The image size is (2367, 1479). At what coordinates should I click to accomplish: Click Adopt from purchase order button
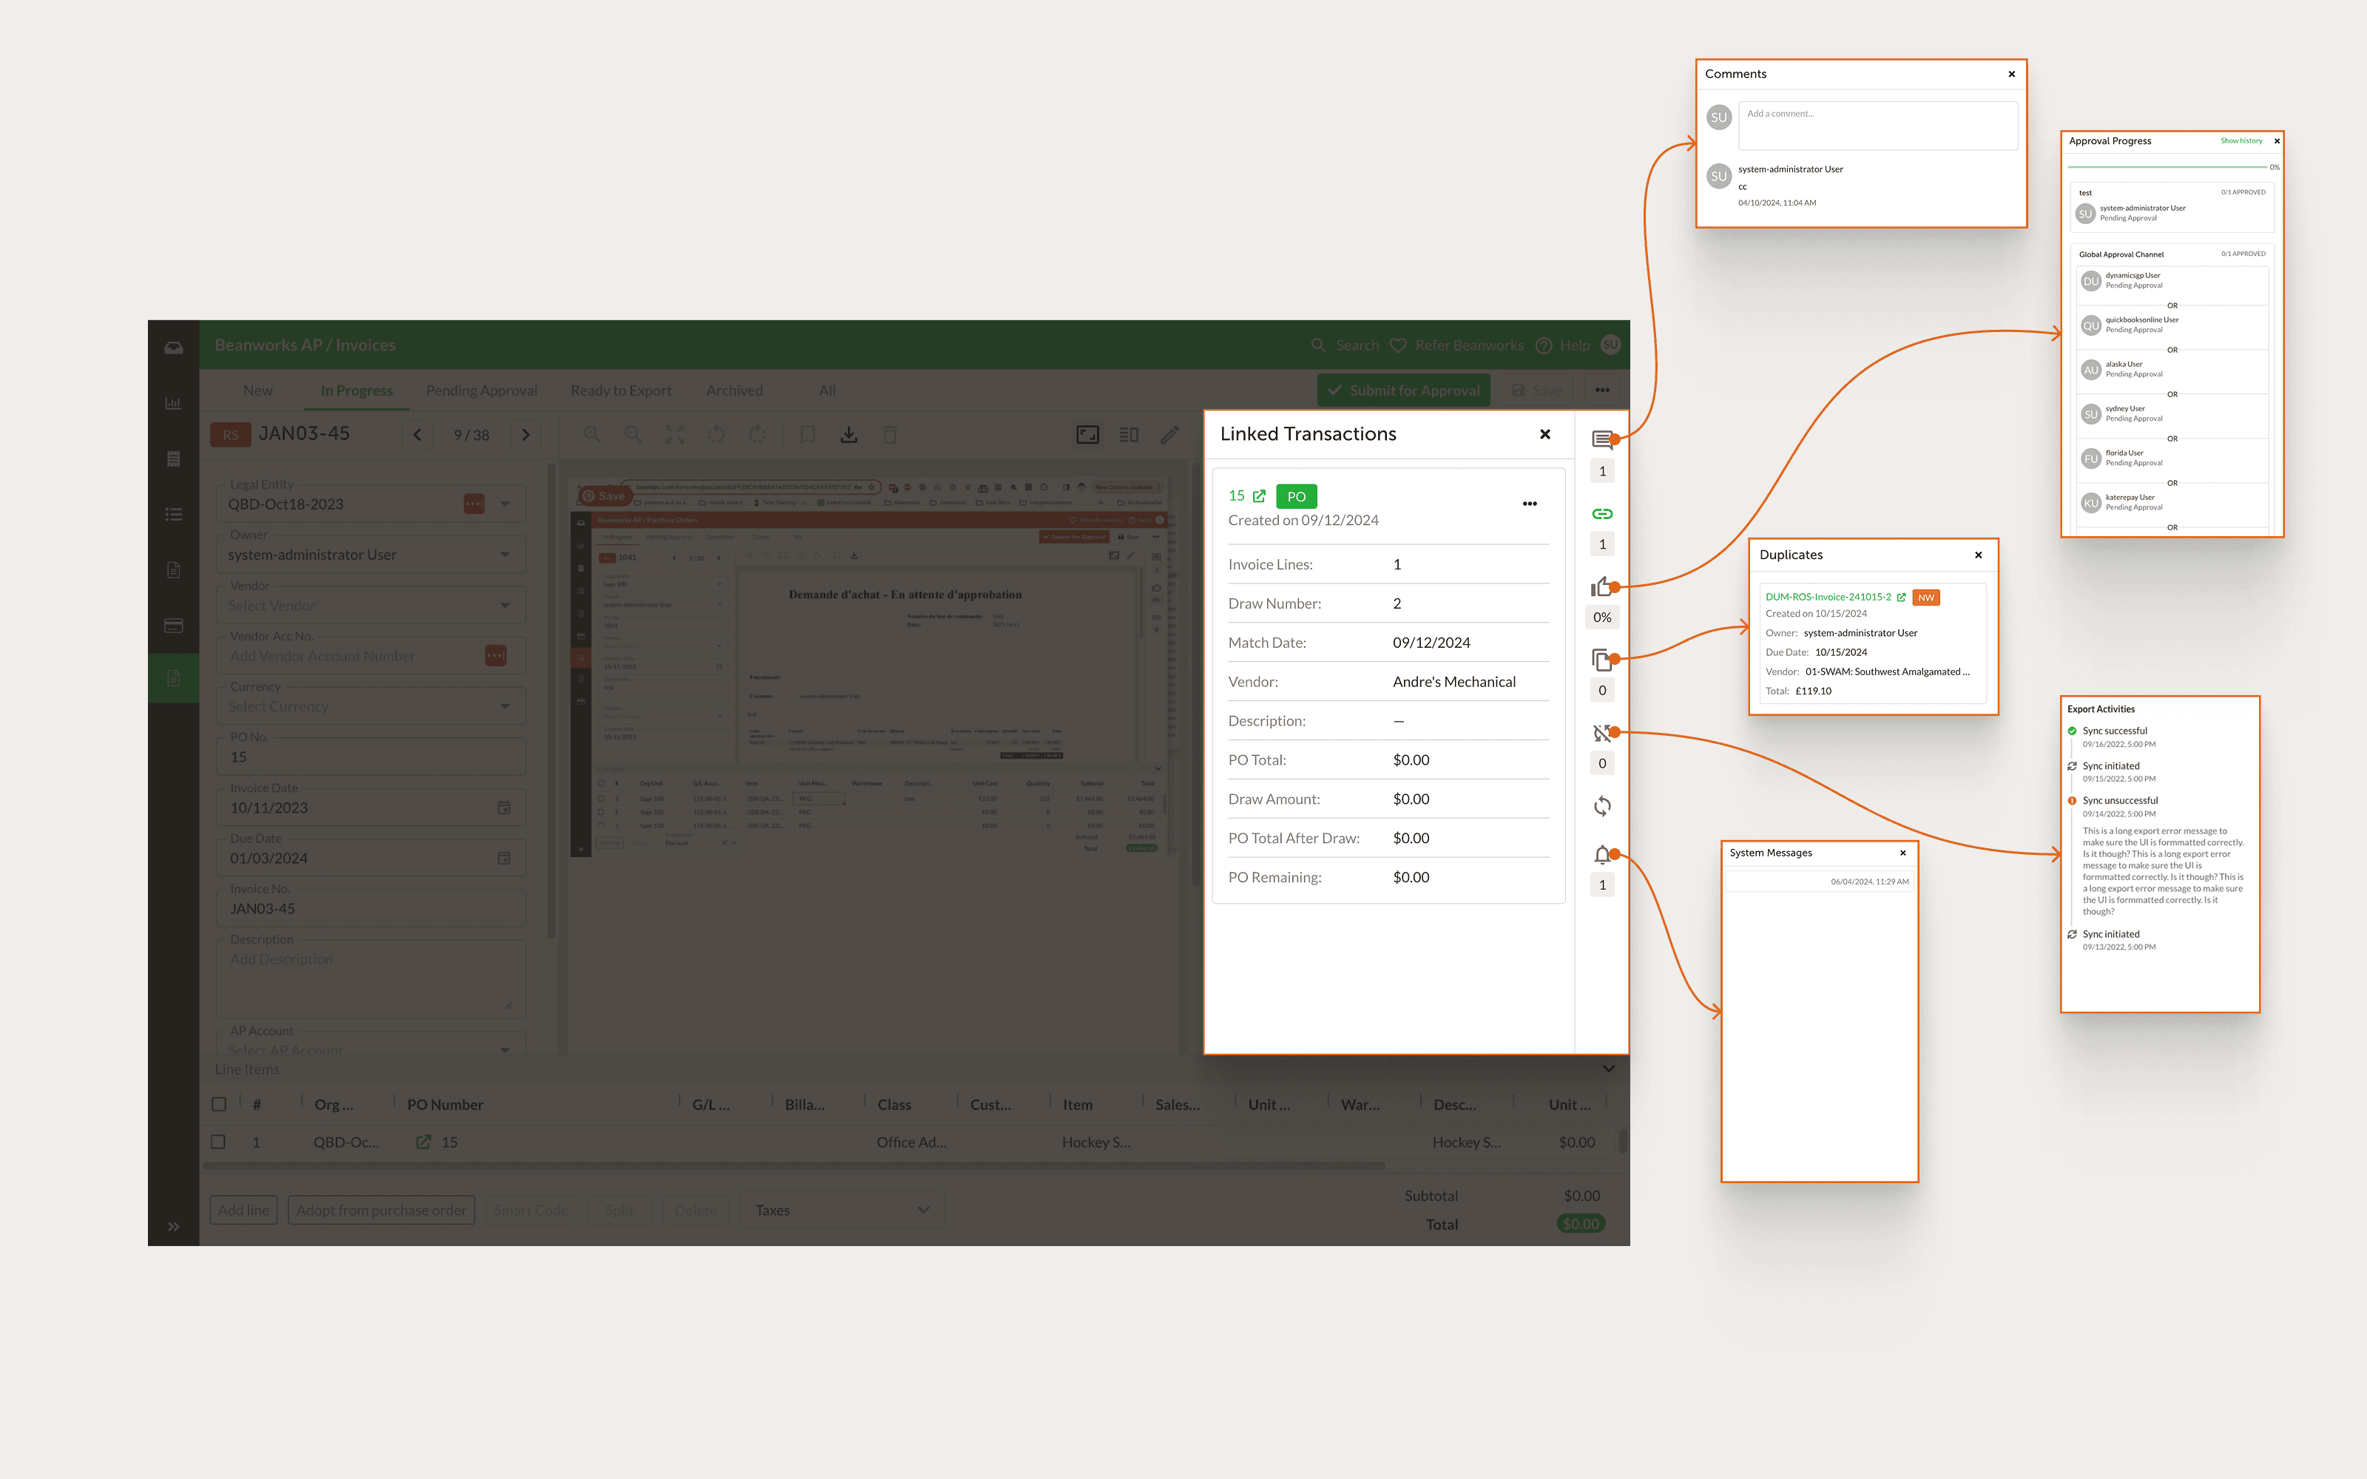tap(382, 1210)
